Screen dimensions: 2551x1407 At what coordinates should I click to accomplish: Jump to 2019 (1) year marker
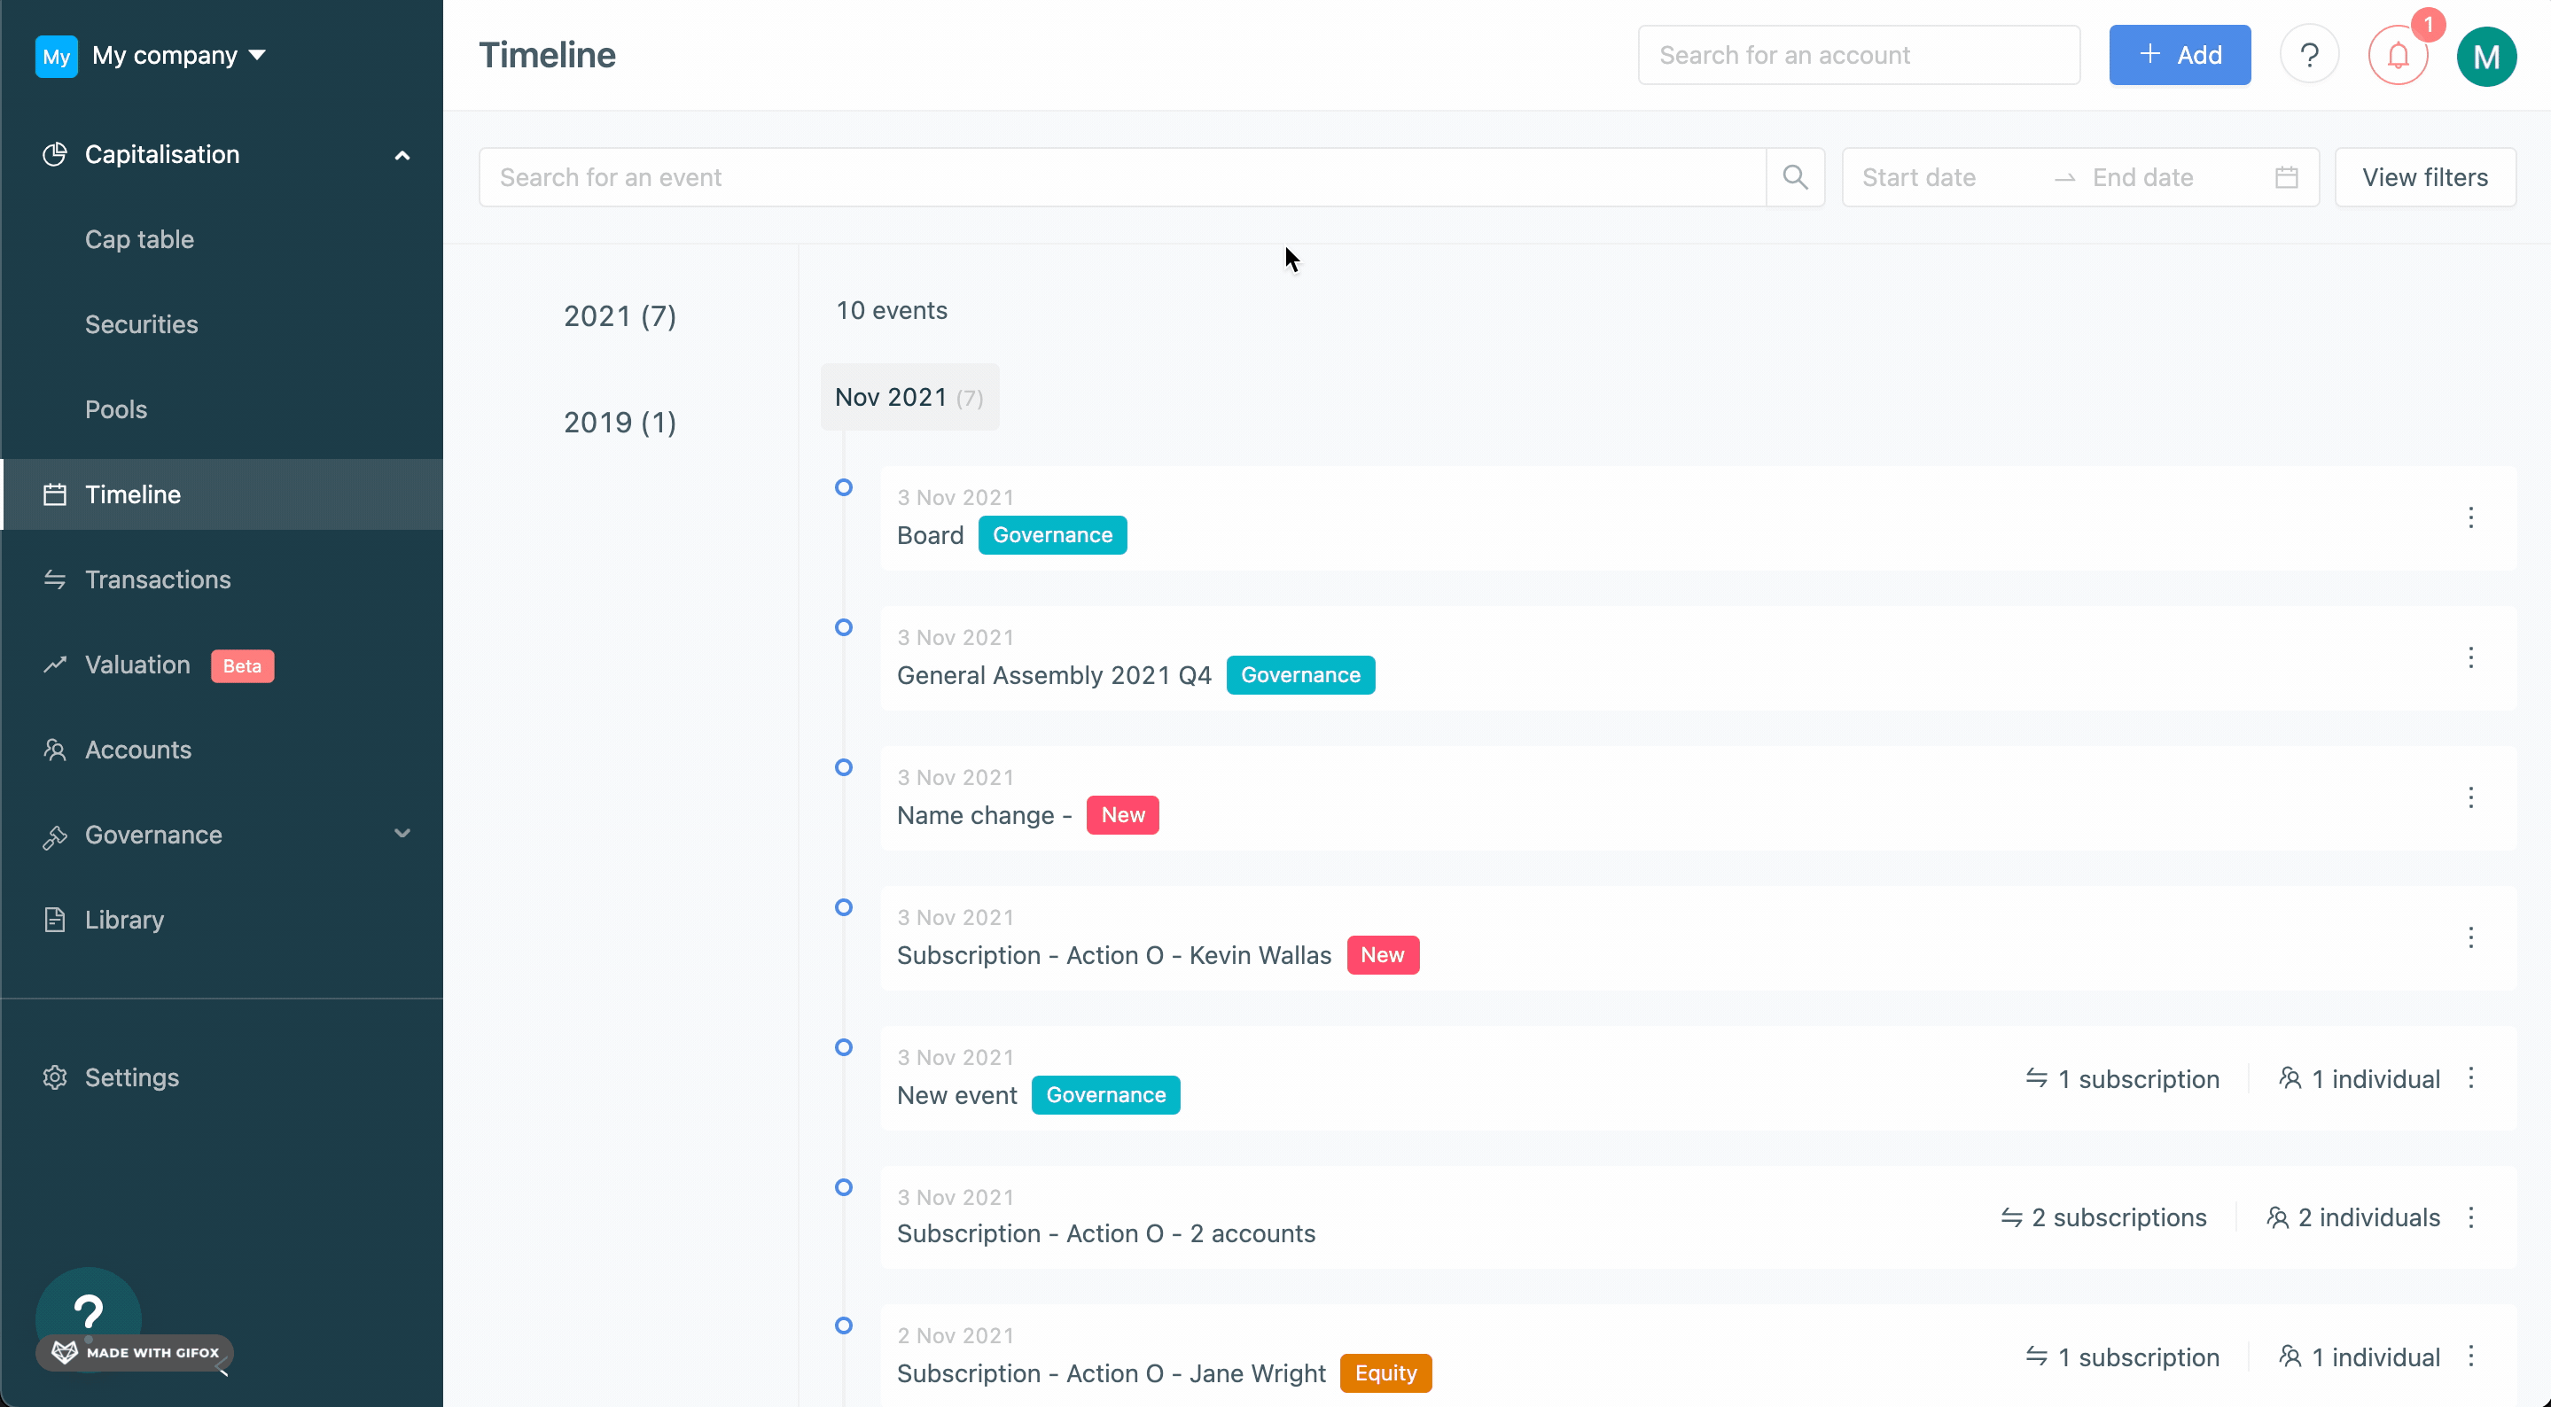(x=620, y=423)
